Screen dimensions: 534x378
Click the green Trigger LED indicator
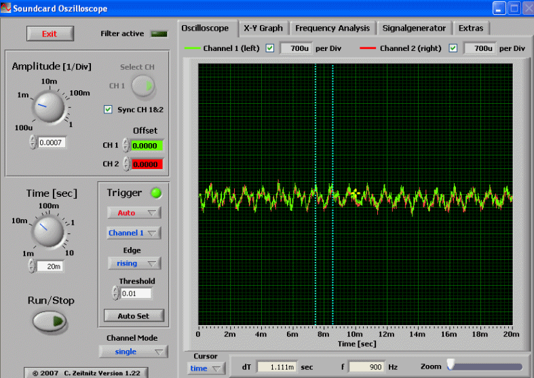tap(156, 193)
